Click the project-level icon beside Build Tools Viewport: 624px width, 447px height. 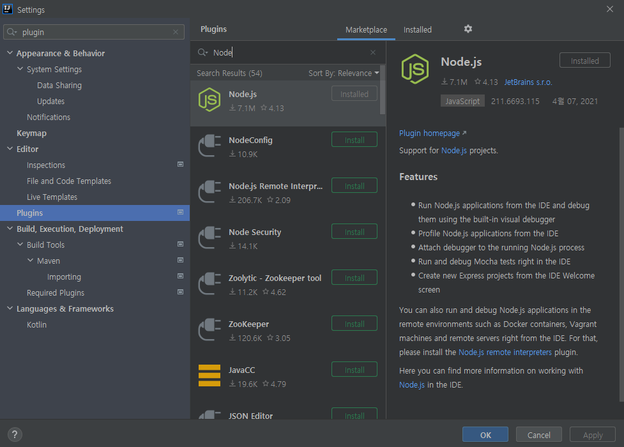click(x=180, y=244)
